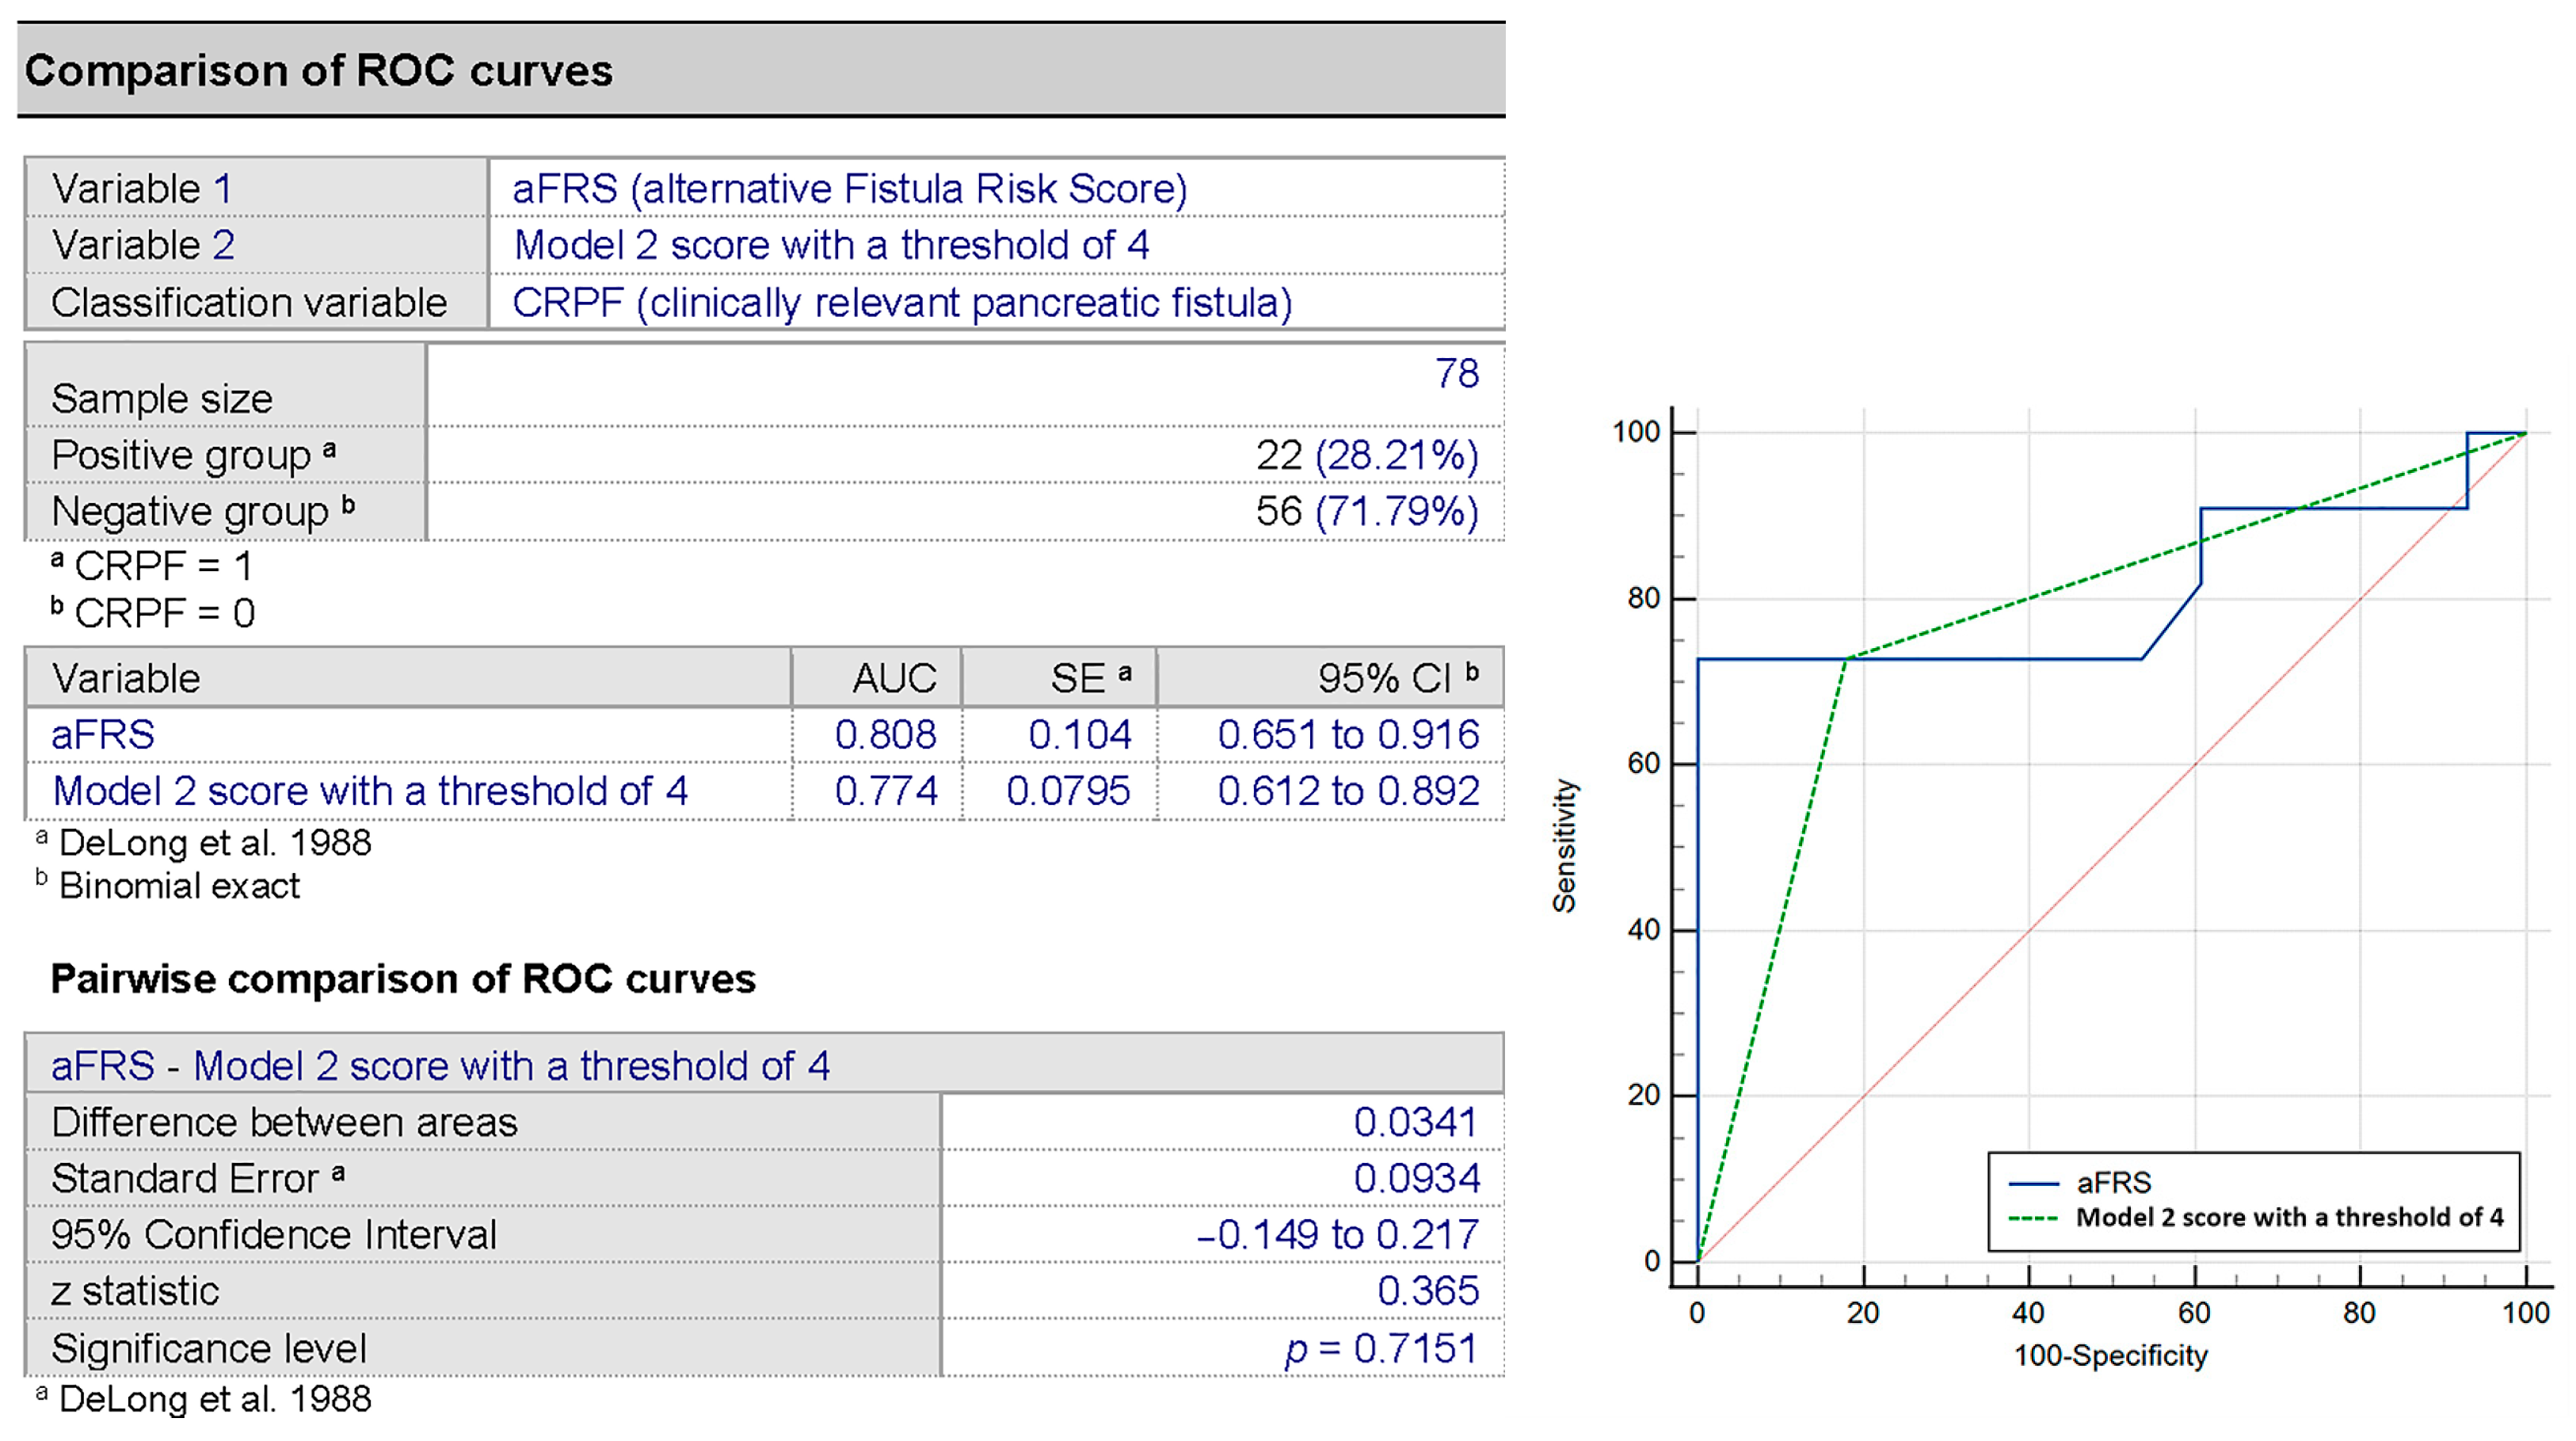Click the significance level p = 0.7151
Viewport: 2576px width, 1441px height.
pos(1380,1348)
